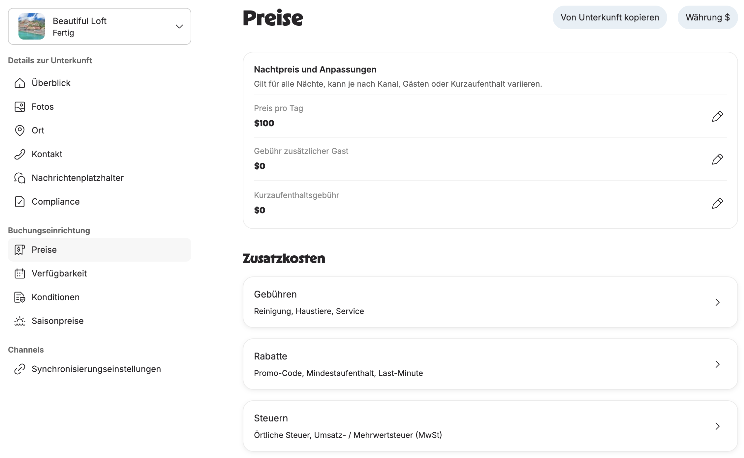Image resolution: width=744 pixels, height=458 pixels.
Task: Edit Gebühr zusätzlicher Gast pencil icon
Action: point(717,159)
